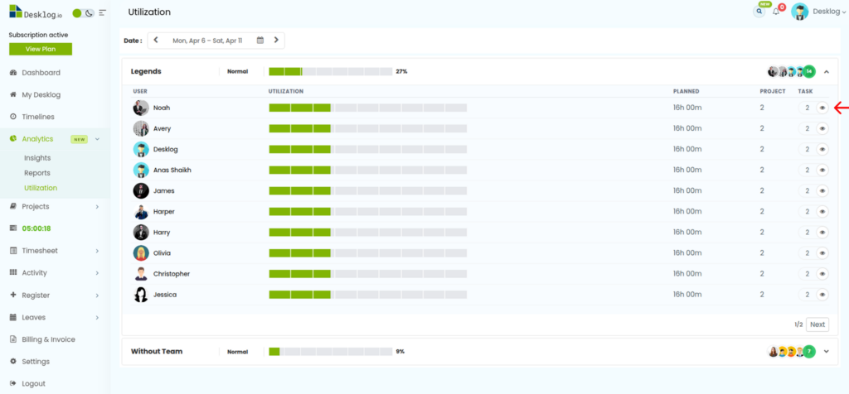Click the notifications bell icon
The width and height of the screenshot is (849, 394).
[776, 12]
